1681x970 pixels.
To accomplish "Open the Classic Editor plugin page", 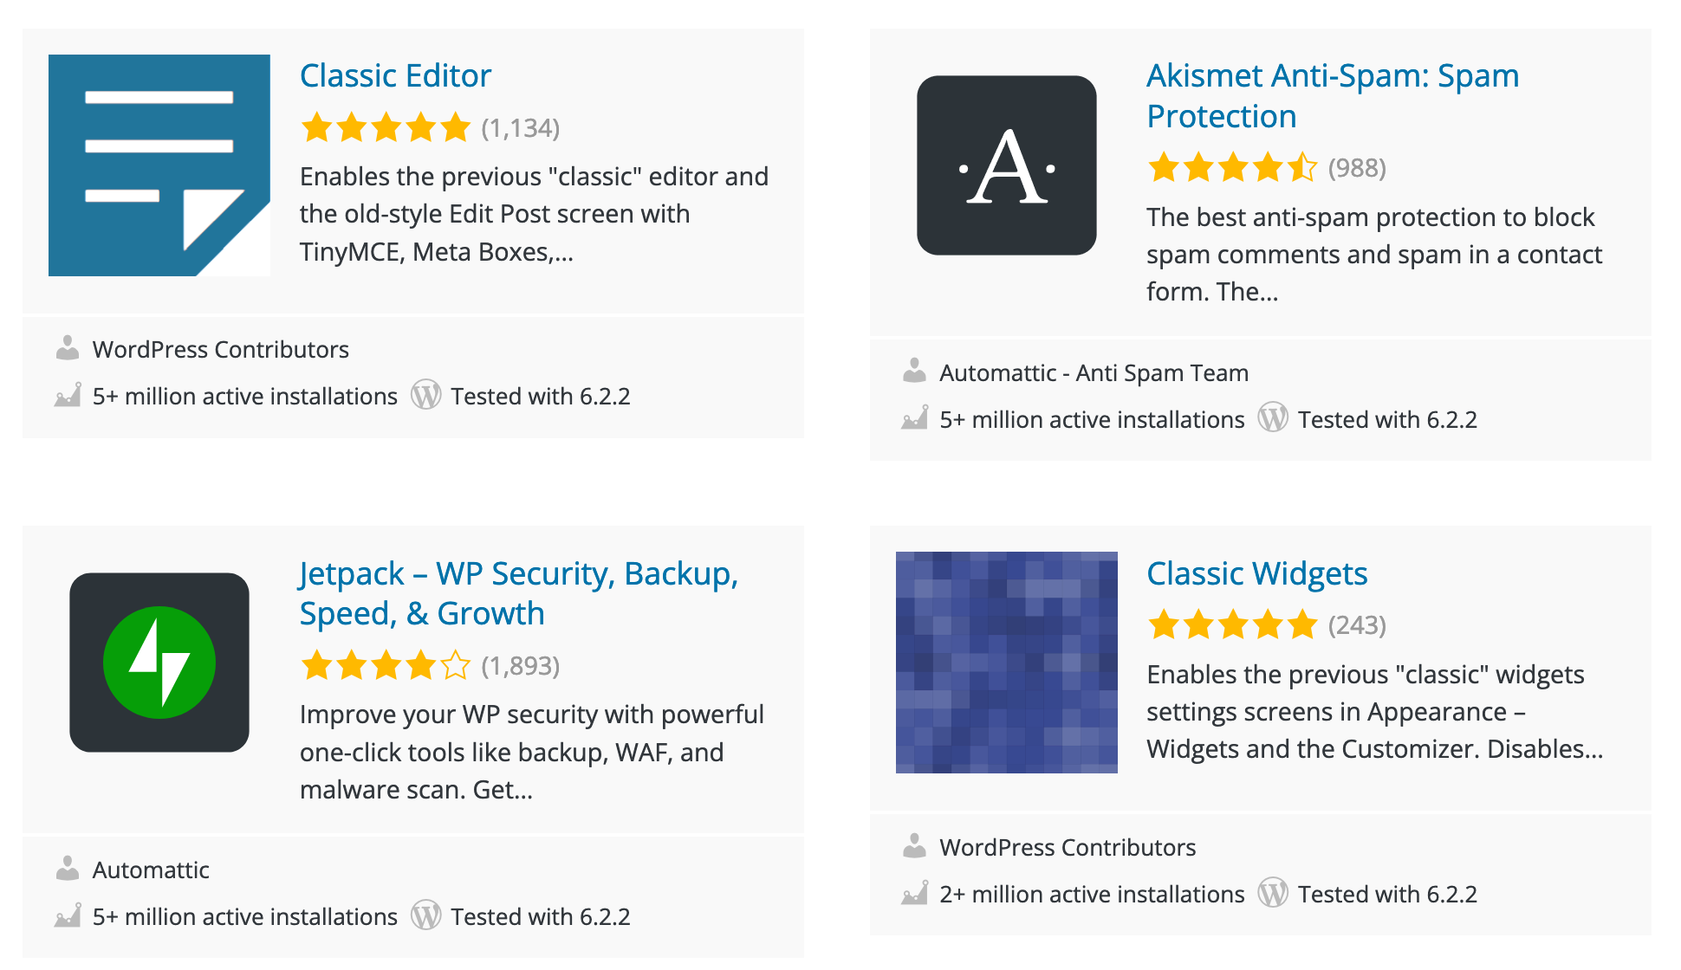I will (x=395, y=75).
